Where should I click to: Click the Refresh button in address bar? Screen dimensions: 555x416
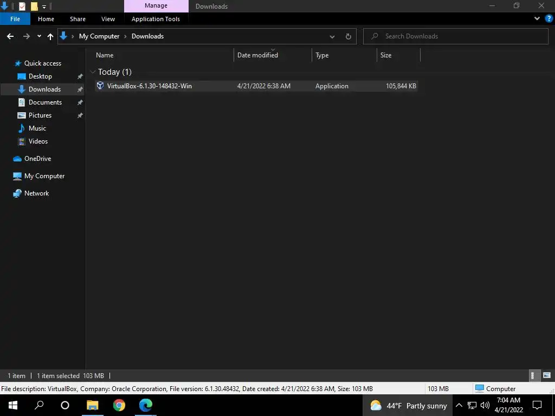click(x=349, y=36)
